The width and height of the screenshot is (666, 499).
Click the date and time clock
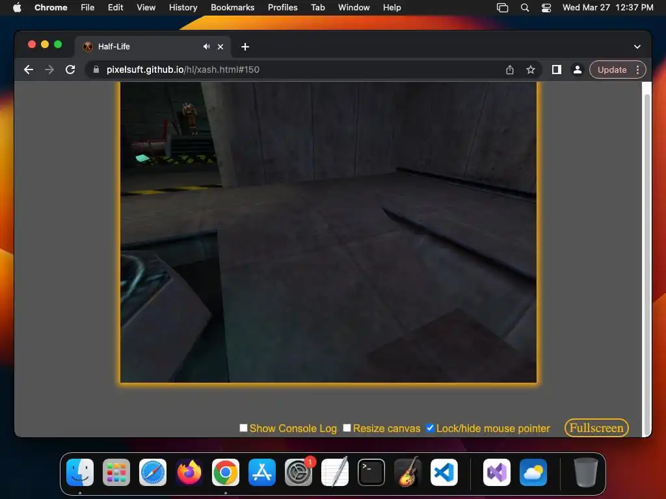pos(608,7)
